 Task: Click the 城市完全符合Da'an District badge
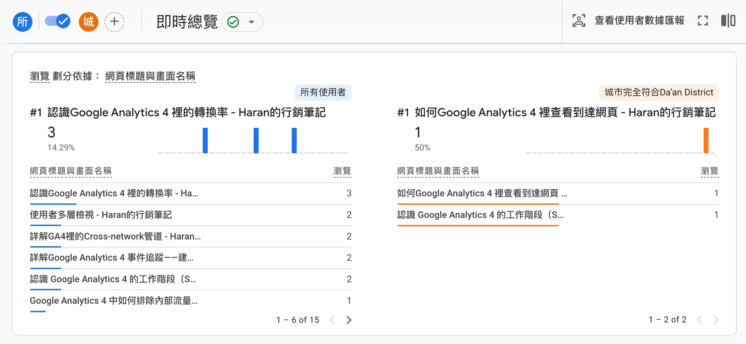point(659,92)
